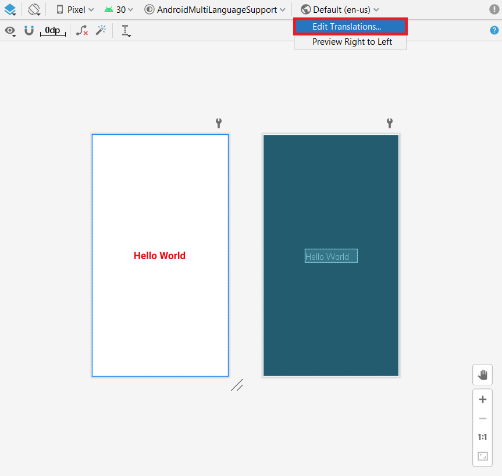Click the zoom to fit screen icon

tap(482, 456)
